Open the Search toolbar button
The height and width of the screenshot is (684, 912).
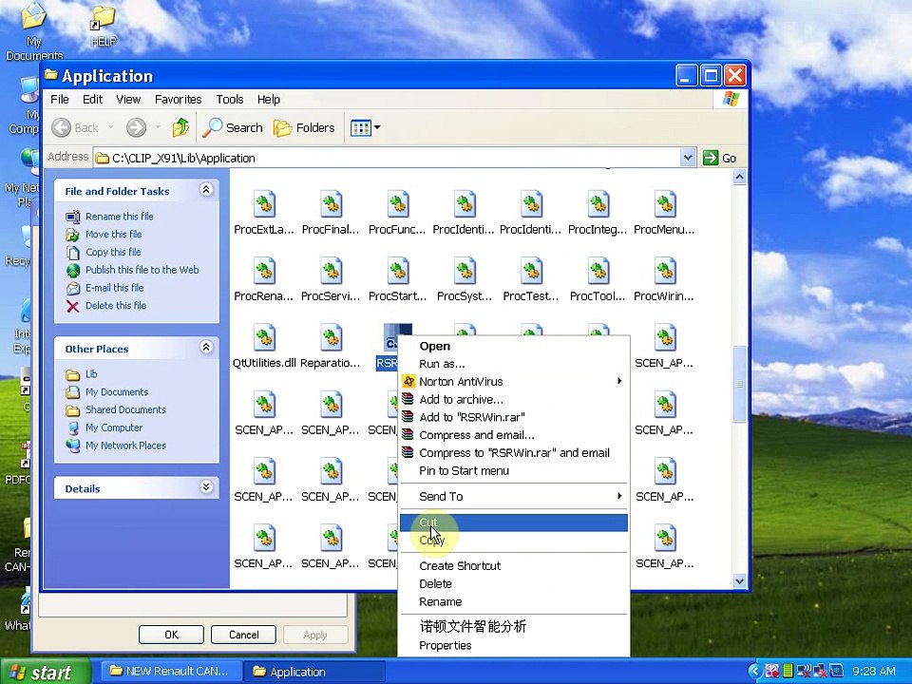tap(233, 127)
